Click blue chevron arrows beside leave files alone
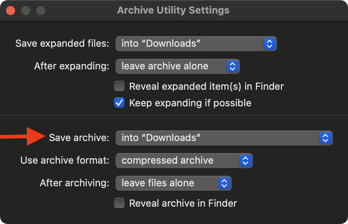This screenshot has height=224, width=348. click(x=224, y=183)
